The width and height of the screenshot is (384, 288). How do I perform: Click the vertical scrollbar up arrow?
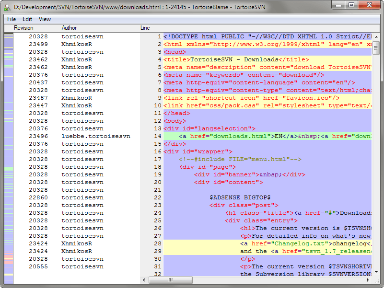click(376, 37)
